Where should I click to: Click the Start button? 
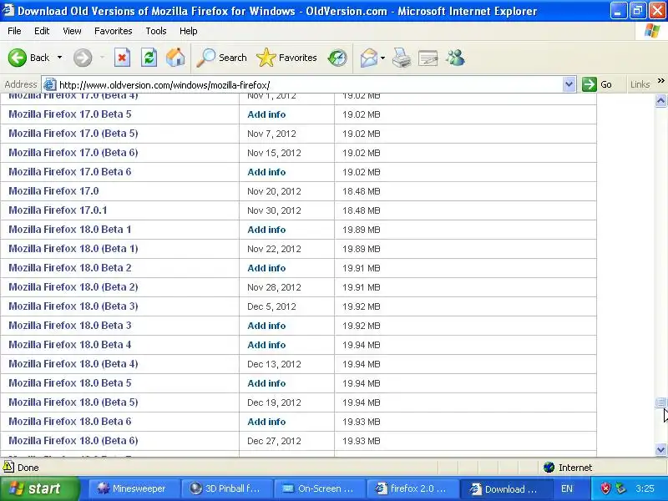point(39,488)
